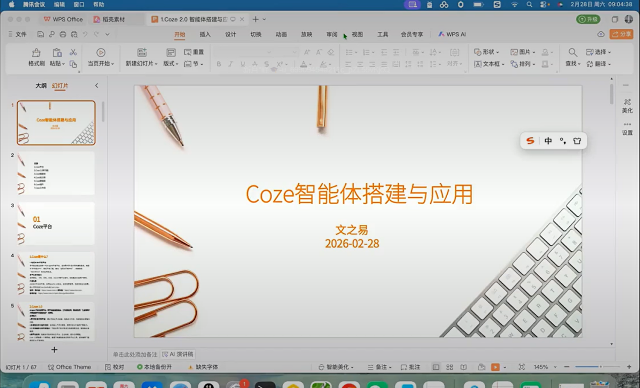Switch to slide sorter grid view
The image size is (640, 388).
[449, 367]
